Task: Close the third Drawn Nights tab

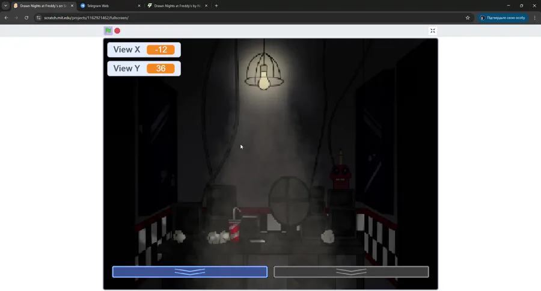Action: pyautogui.click(x=206, y=6)
